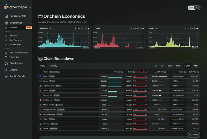Viewport: 207px width, 139px height.
Task: Sort table by Margin column
Action: pyautogui.click(x=181, y=72)
